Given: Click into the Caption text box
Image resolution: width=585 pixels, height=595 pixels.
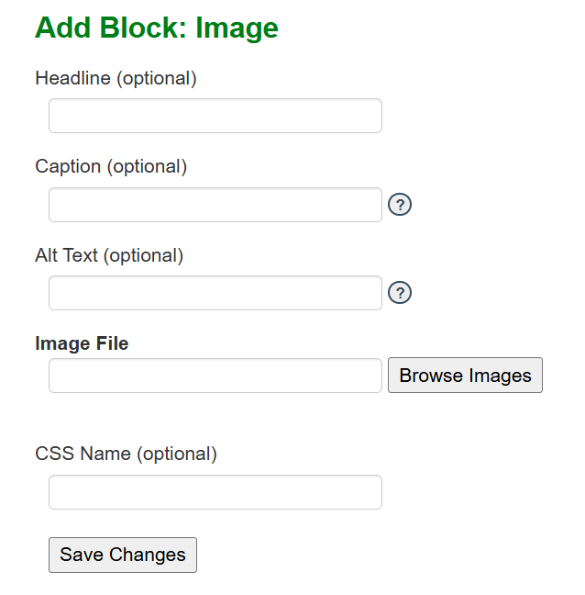Looking at the screenshot, I should pos(215,205).
